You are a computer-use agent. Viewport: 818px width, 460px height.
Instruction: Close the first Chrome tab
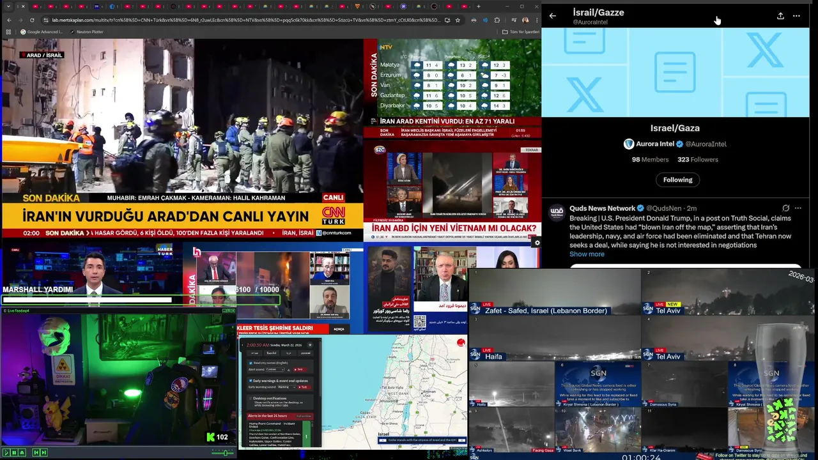(23, 6)
